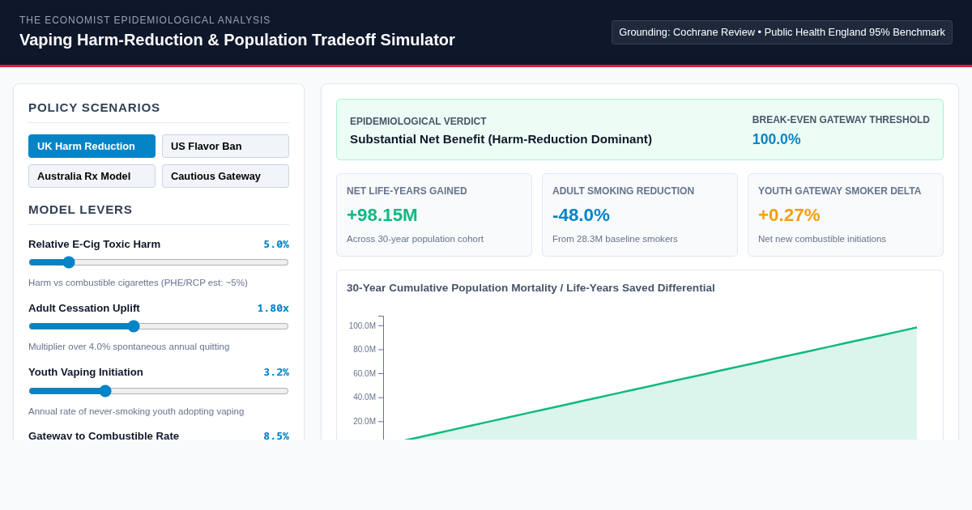Click the 40.0M axis label on chart
This screenshot has width=972, height=510.
point(364,397)
